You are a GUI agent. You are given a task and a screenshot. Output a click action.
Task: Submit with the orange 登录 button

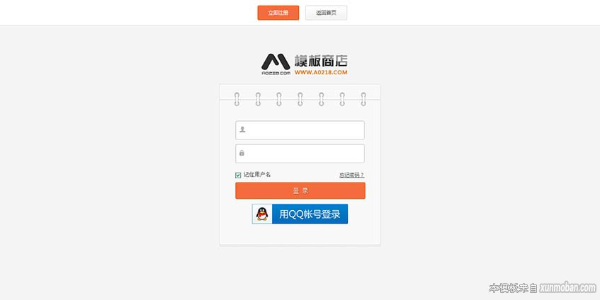(300, 191)
